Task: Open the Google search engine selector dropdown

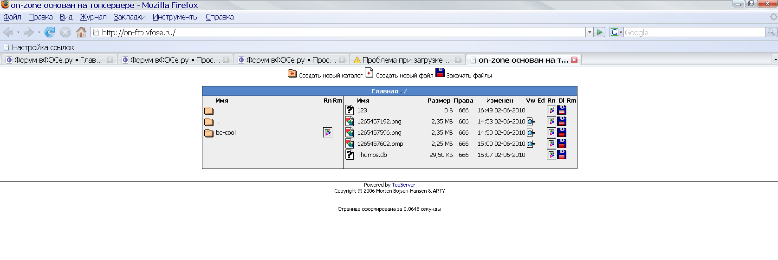Action: (616, 32)
